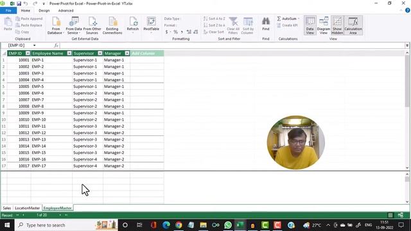The height and width of the screenshot is (231, 411).
Task: Apply thousands separator comma icon
Action: (x=182, y=32)
